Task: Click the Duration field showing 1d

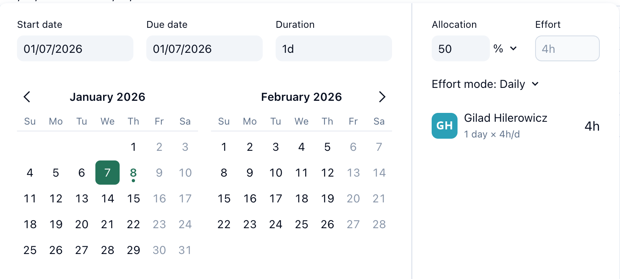Action: (x=334, y=49)
